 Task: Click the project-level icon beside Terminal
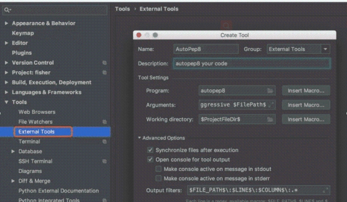(x=104, y=142)
